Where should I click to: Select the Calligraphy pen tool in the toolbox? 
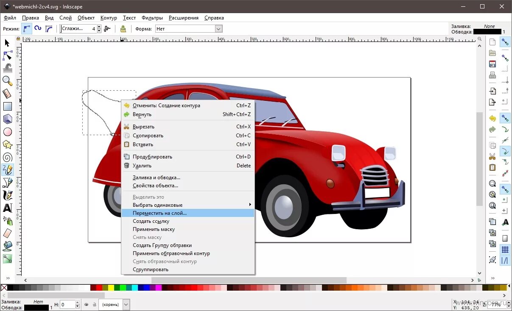tap(7, 195)
